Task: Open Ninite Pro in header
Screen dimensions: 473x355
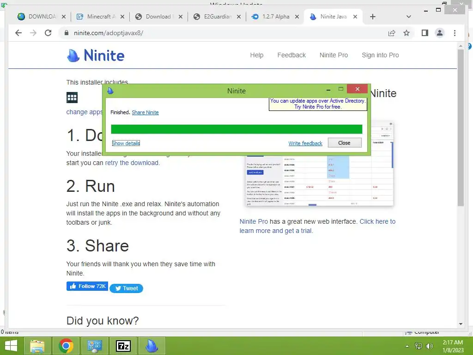Action: click(334, 55)
